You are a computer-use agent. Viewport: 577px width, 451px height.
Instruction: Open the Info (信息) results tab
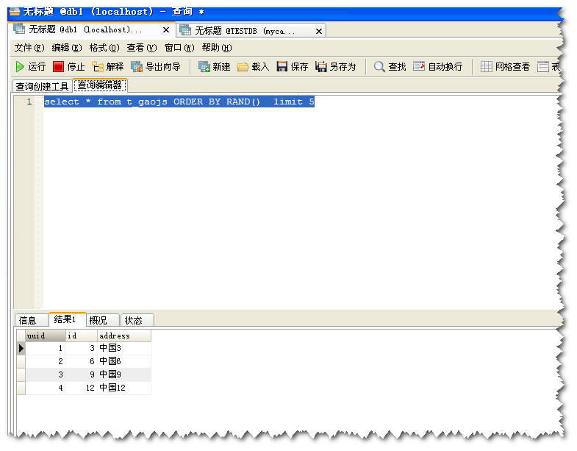32,321
